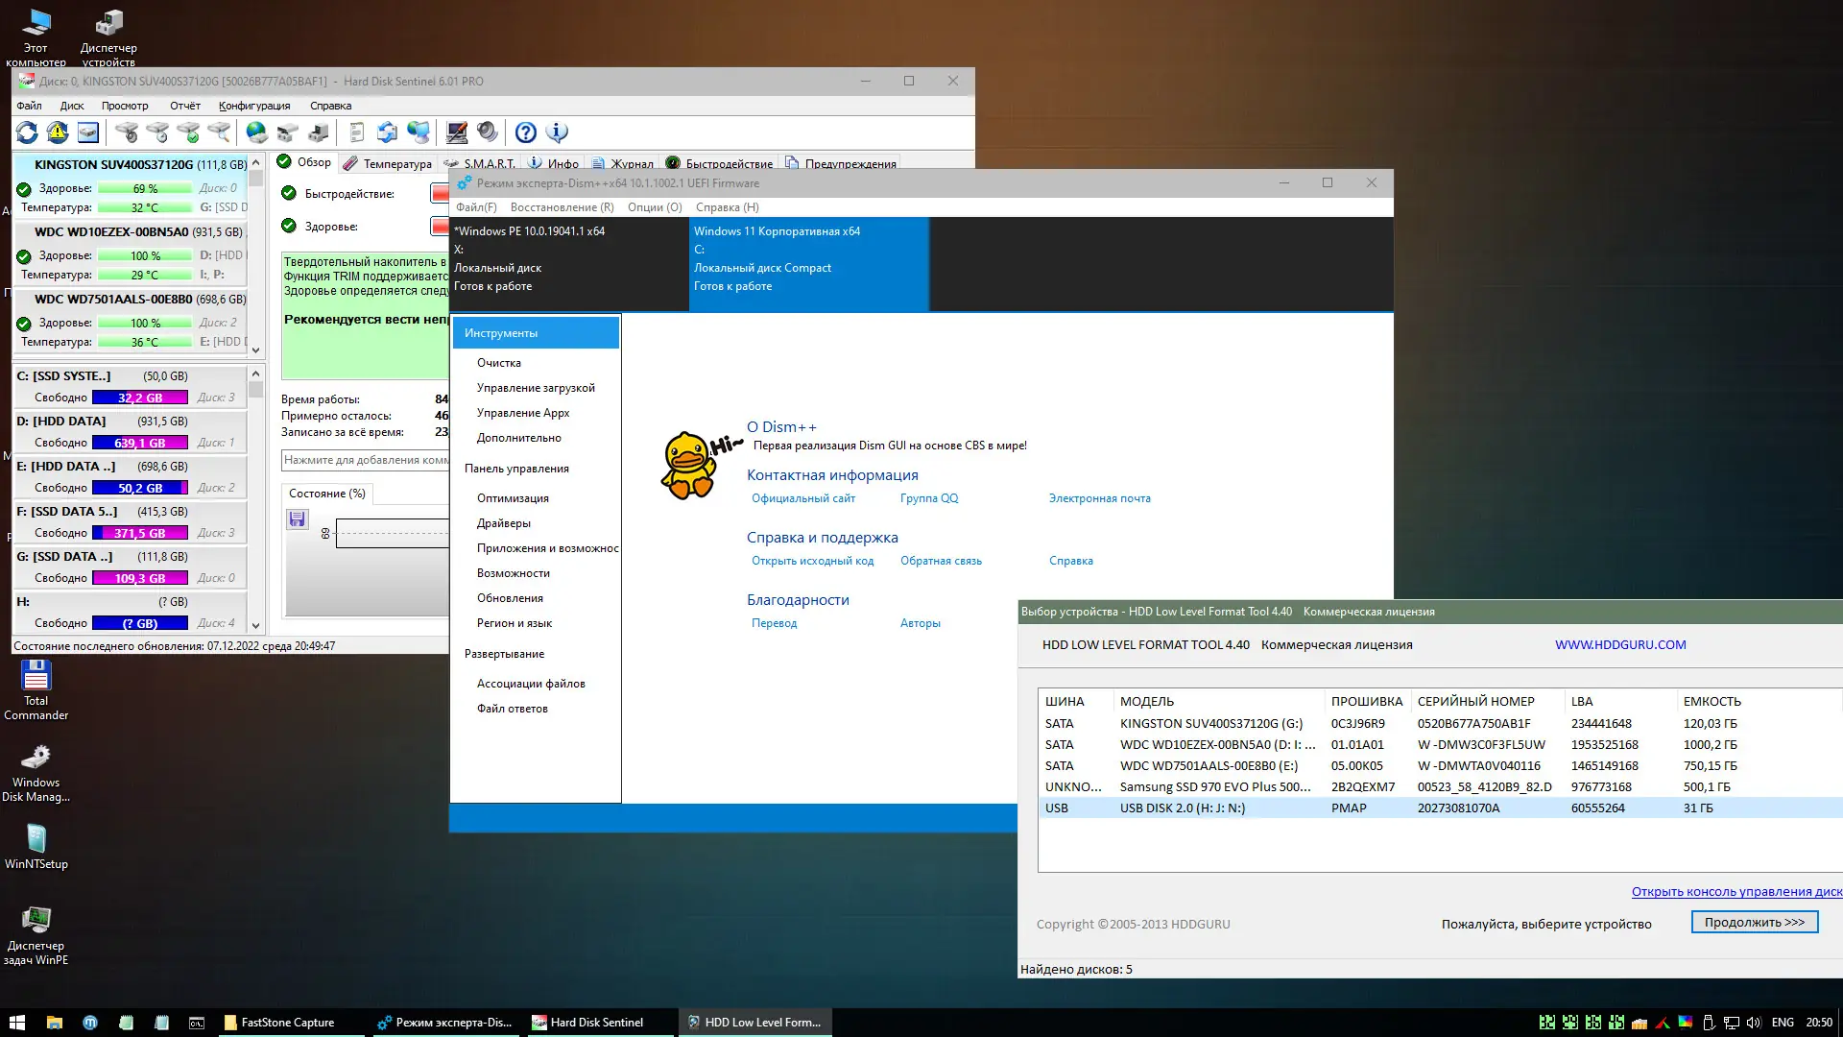Click the floppy save icon near Состояние panel
Viewport: 1843px width, 1037px height.
[298, 518]
